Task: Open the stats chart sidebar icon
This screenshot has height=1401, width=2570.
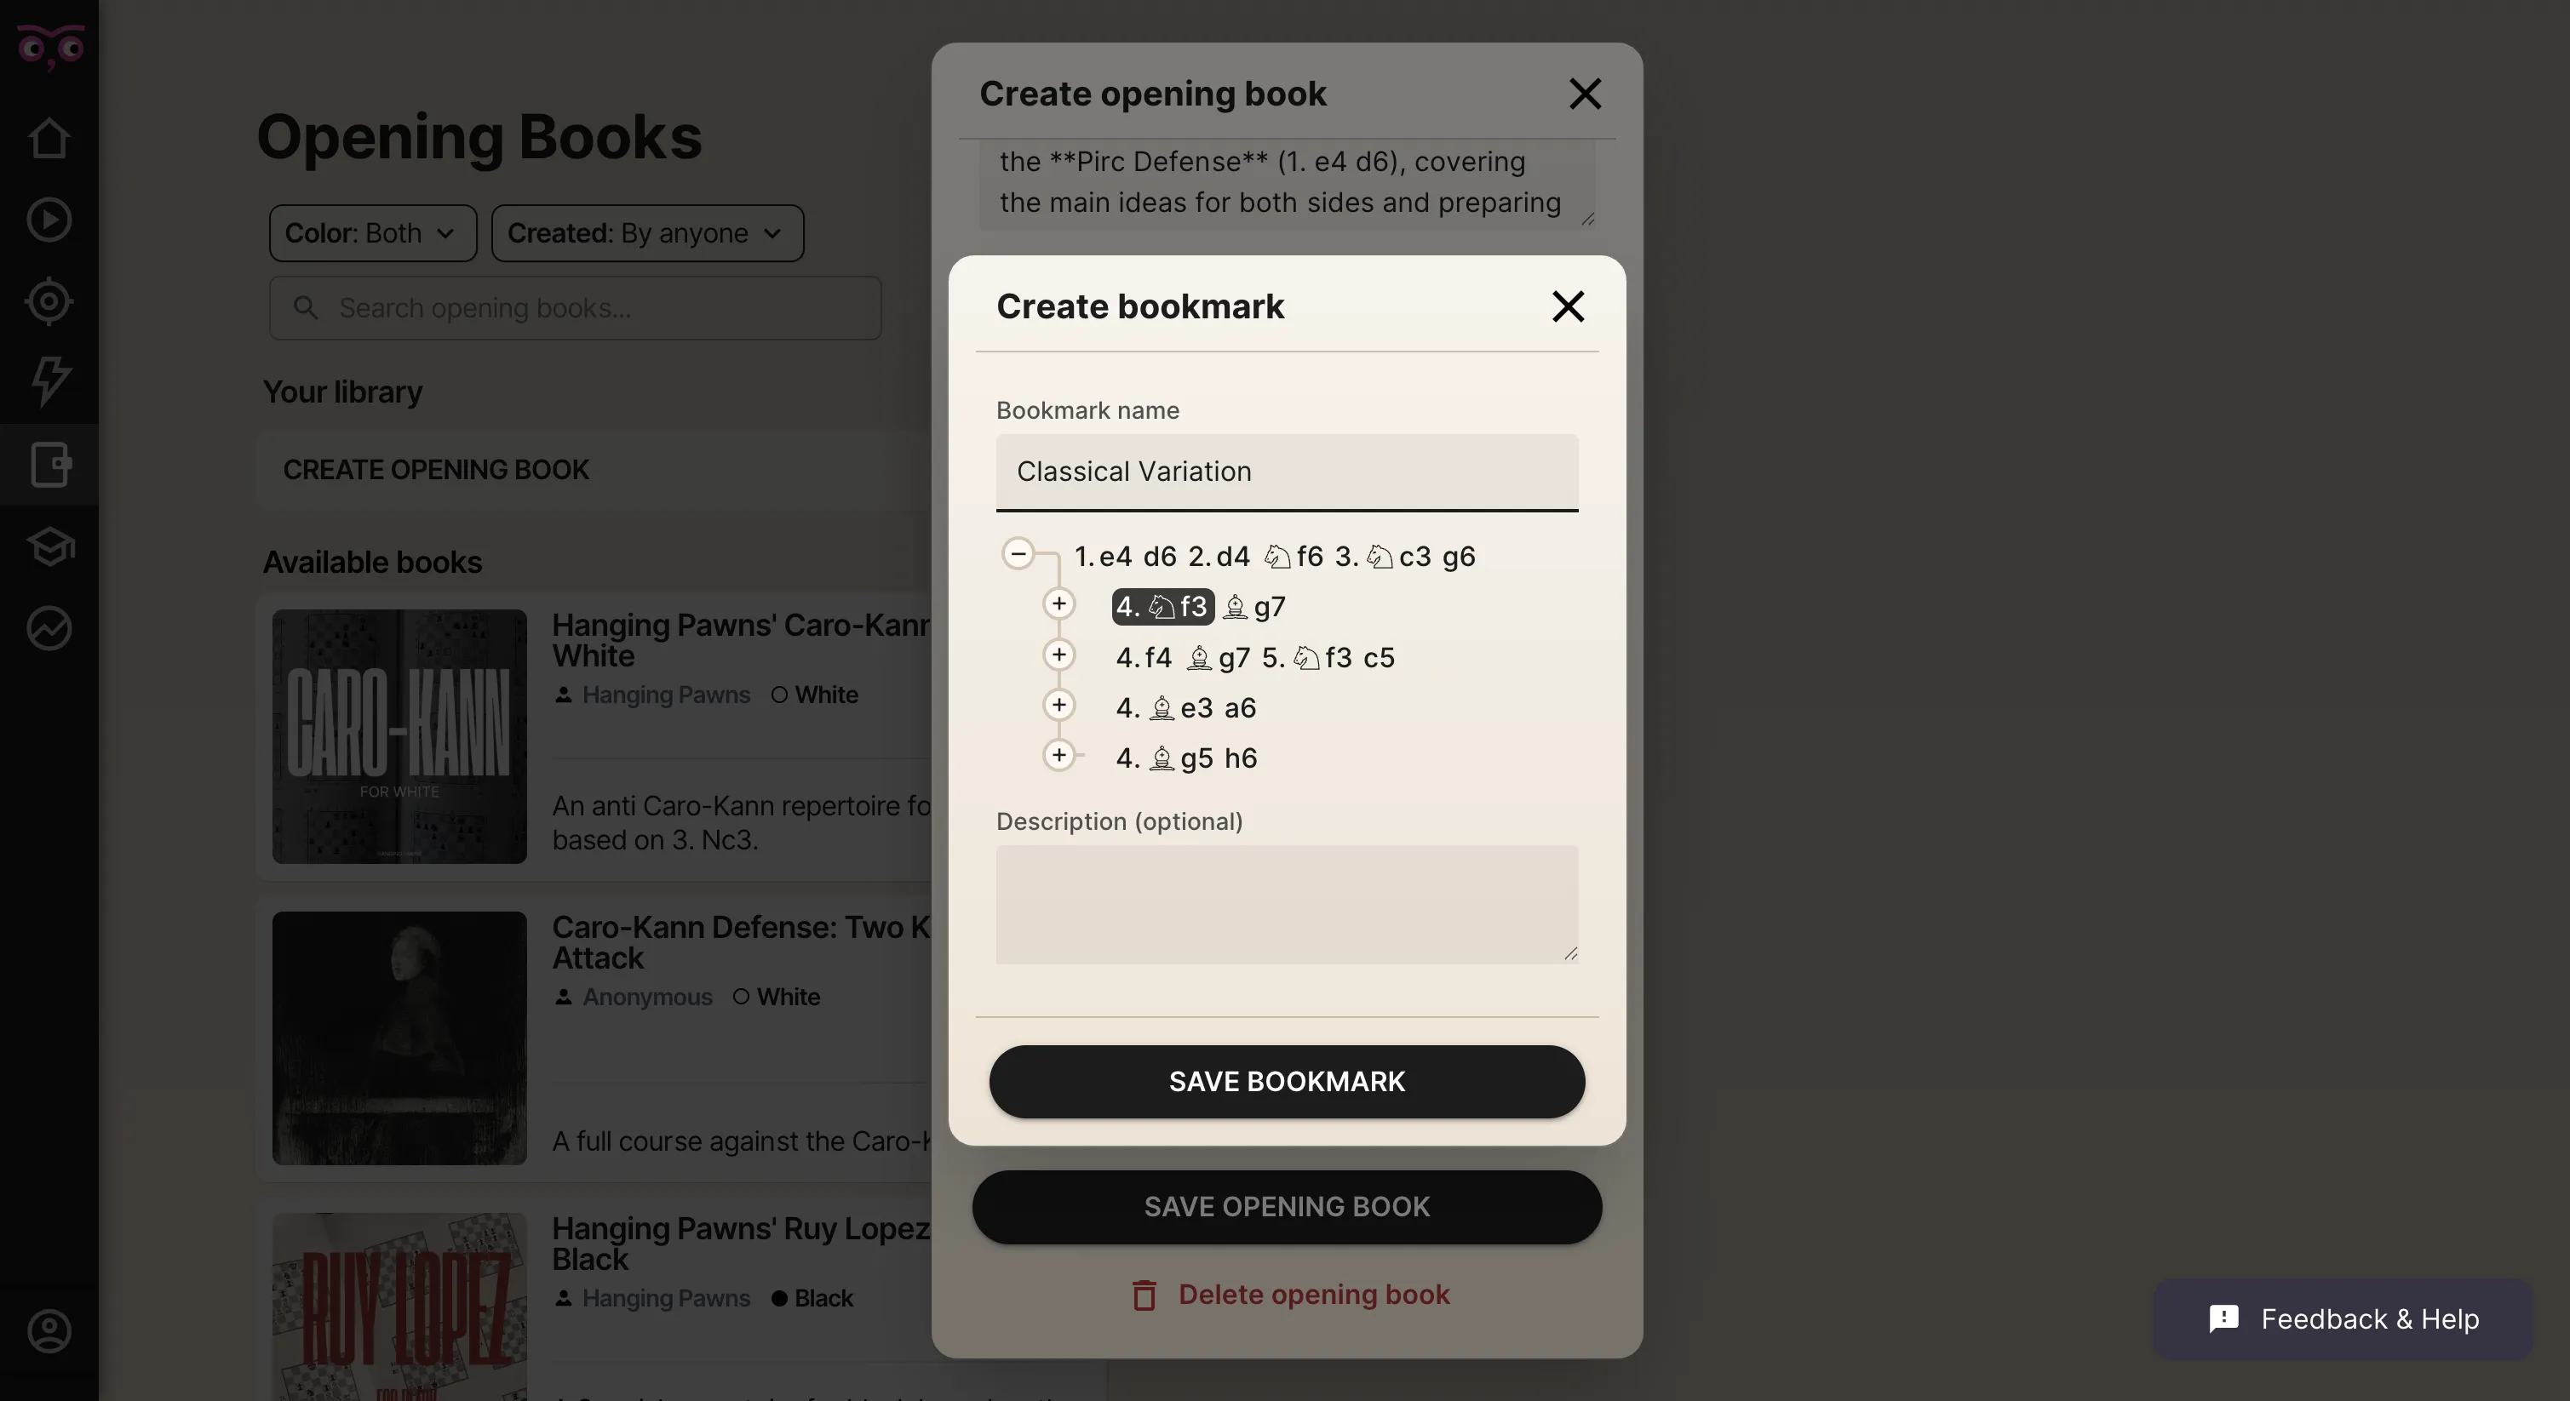Action: (49, 628)
